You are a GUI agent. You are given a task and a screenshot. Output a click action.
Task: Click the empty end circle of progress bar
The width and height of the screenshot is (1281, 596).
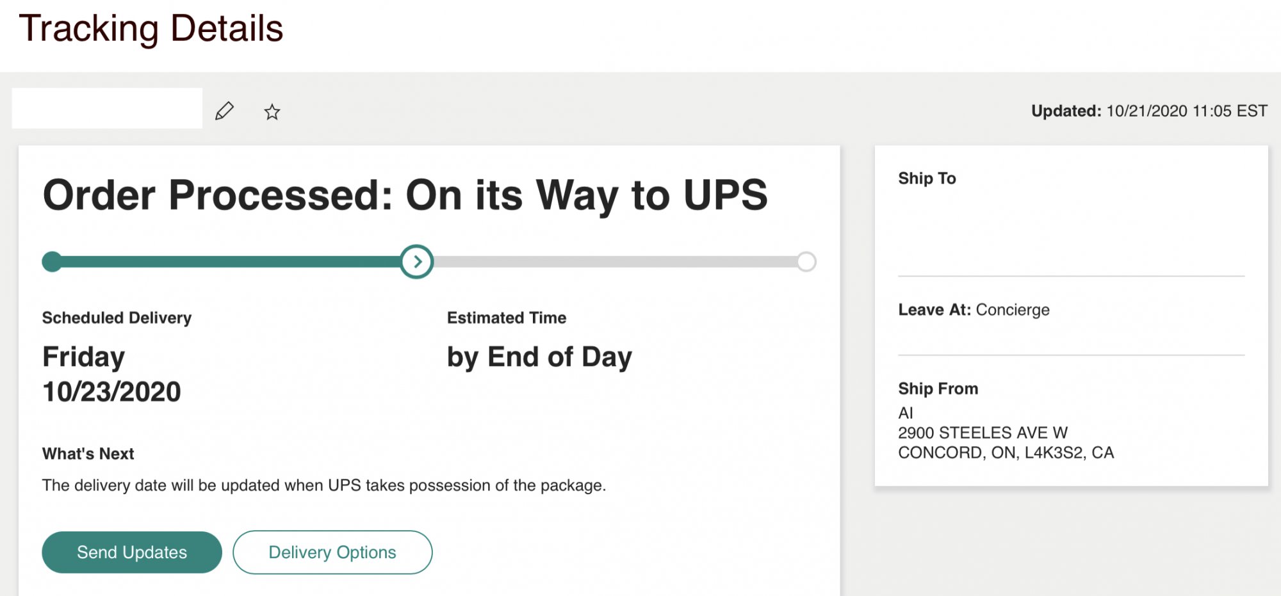point(806,261)
